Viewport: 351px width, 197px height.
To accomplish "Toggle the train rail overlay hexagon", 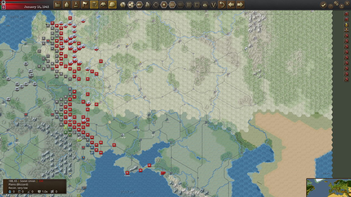I will (139, 5).
